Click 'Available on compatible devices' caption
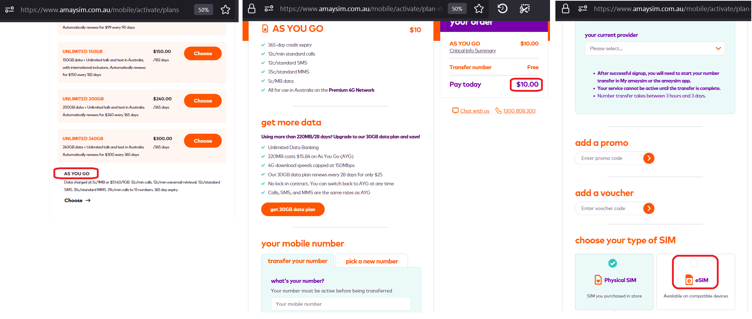This screenshot has width=752, height=319. click(x=696, y=296)
